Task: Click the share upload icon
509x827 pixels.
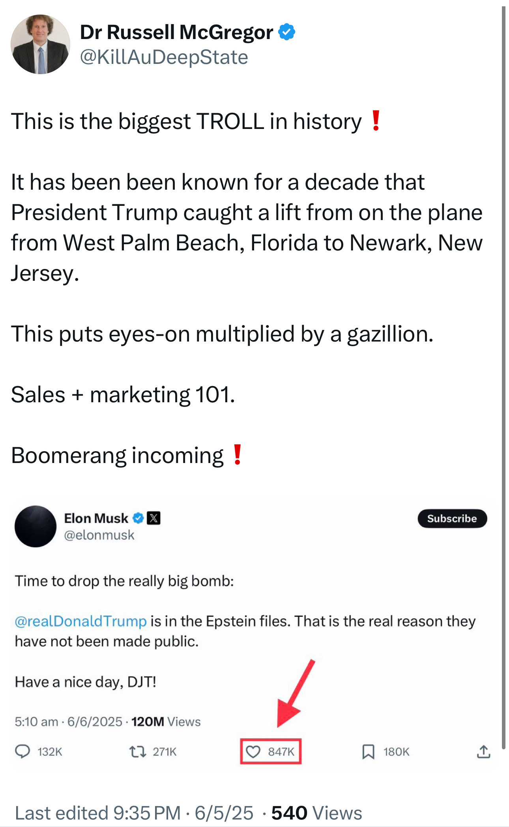Action: coord(483,752)
